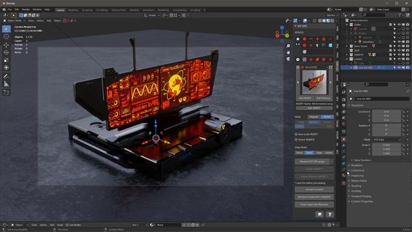412x232 pixels.
Task: Open the File menu
Action: (10, 10)
